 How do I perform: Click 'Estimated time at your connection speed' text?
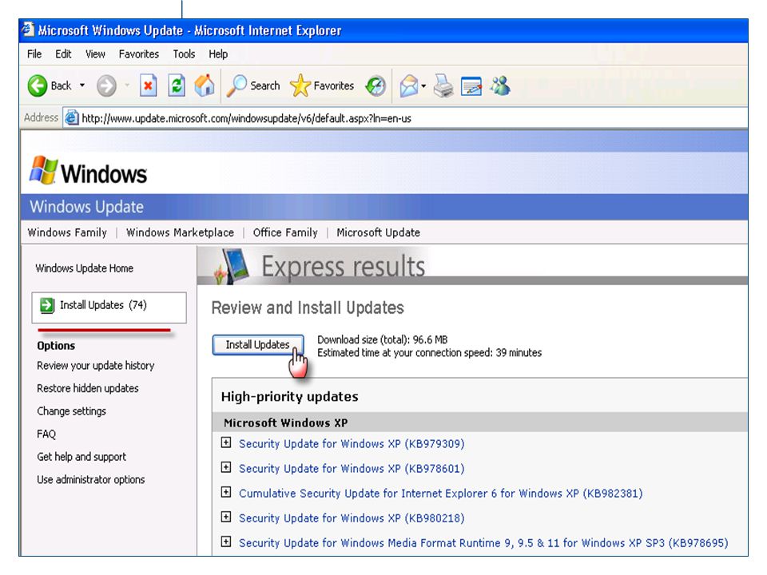pyautogui.click(x=430, y=352)
